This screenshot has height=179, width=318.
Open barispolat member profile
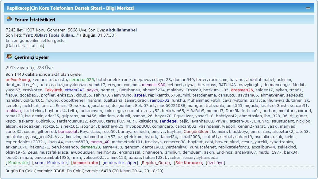tap(68, 131)
